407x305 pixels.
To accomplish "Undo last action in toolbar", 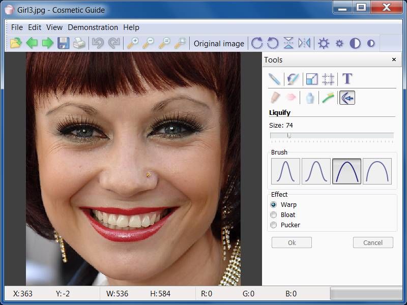I will click(98, 43).
